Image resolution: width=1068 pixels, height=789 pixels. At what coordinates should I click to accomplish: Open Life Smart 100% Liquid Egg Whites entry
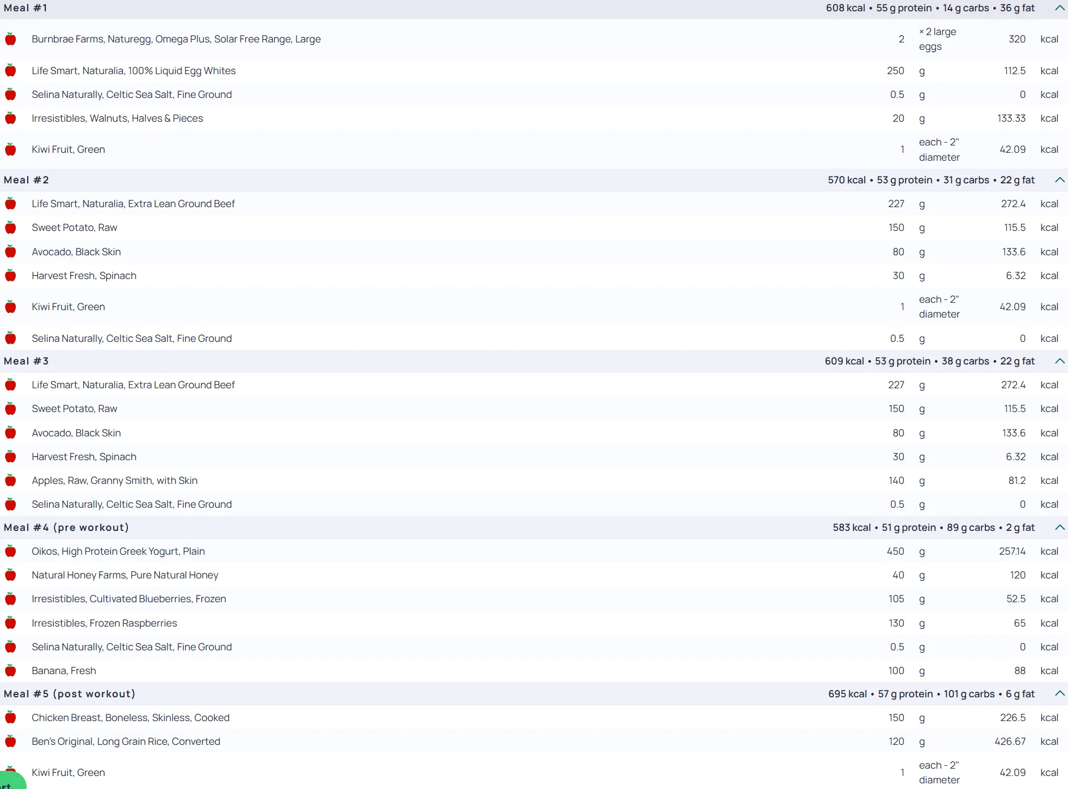pyautogui.click(x=134, y=71)
